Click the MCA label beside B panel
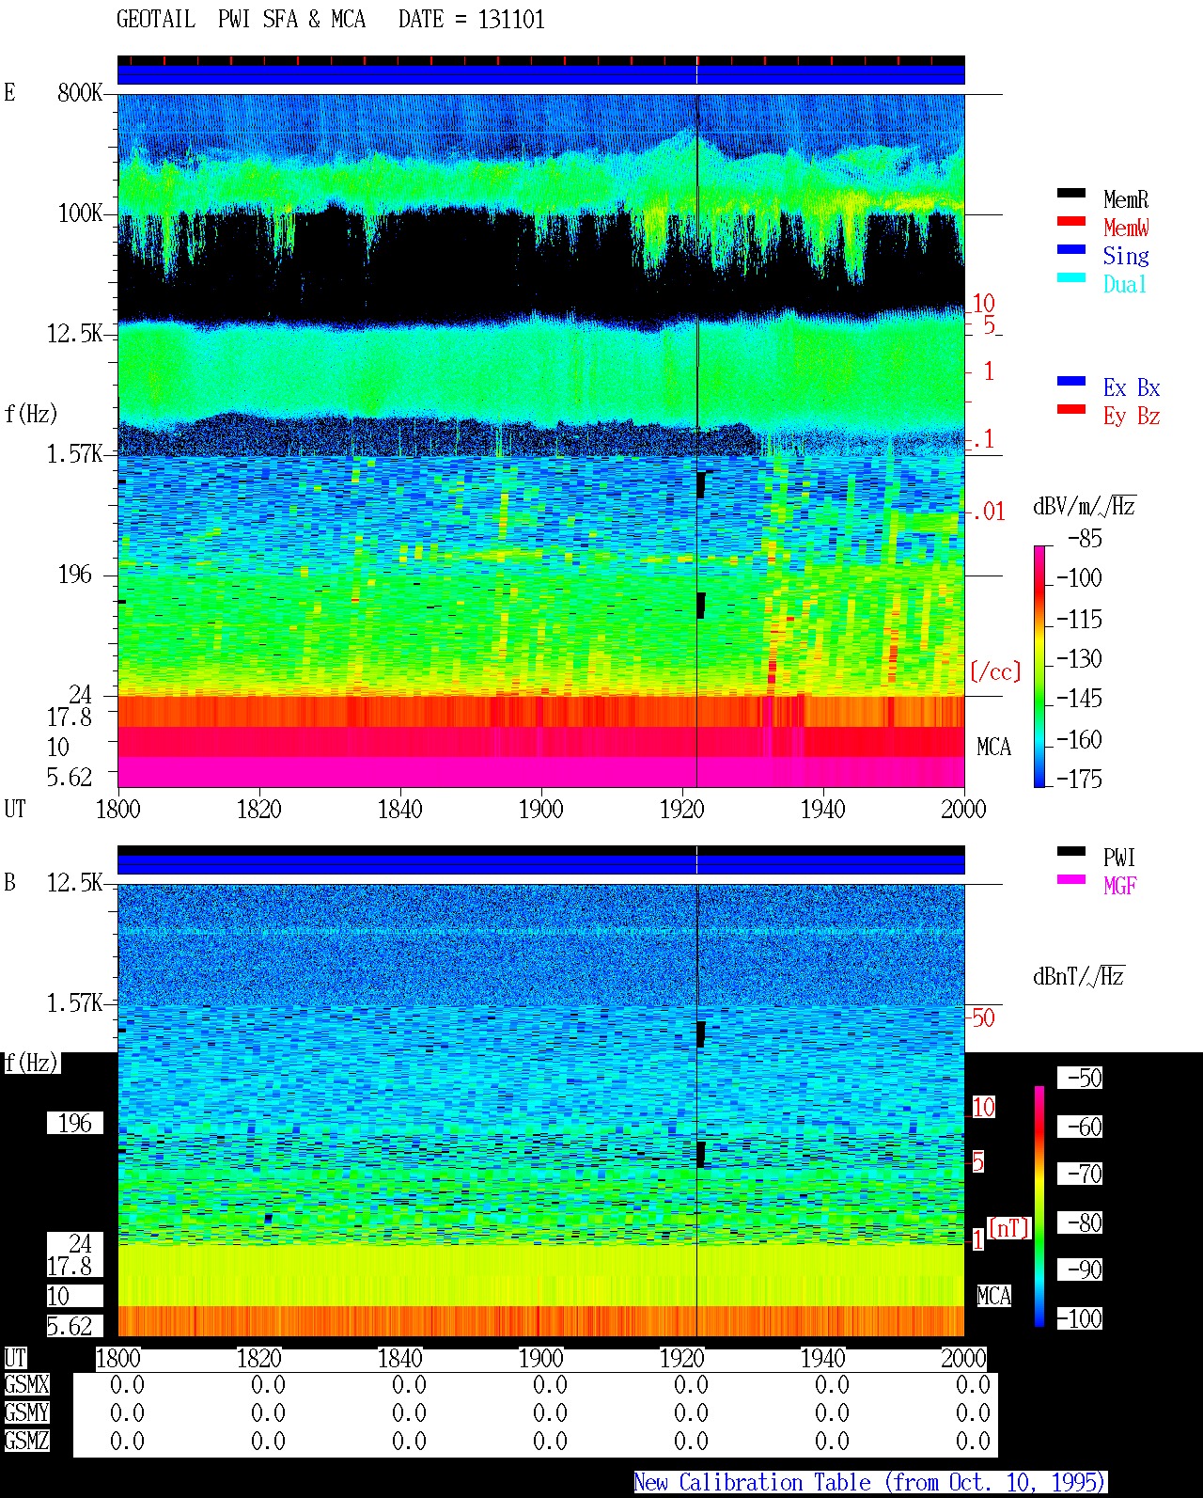Screen dimensions: 1203x1498 click(993, 1297)
